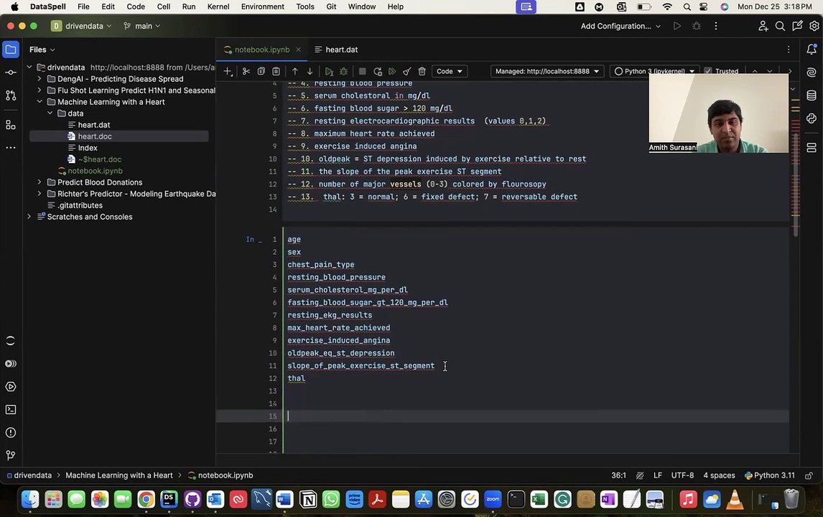Viewport: 823px width, 517px height.
Task: Paste cell from clipboard
Action: coord(276,71)
